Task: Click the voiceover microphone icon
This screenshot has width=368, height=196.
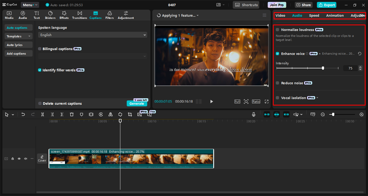Action: [253, 114]
